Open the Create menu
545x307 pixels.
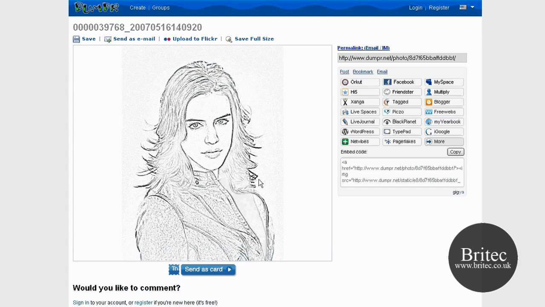[x=138, y=7]
